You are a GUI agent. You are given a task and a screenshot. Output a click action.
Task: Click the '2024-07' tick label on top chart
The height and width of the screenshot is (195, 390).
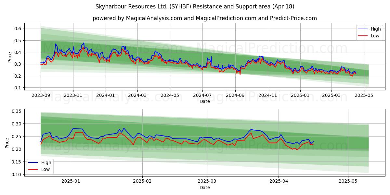[x=202, y=96]
